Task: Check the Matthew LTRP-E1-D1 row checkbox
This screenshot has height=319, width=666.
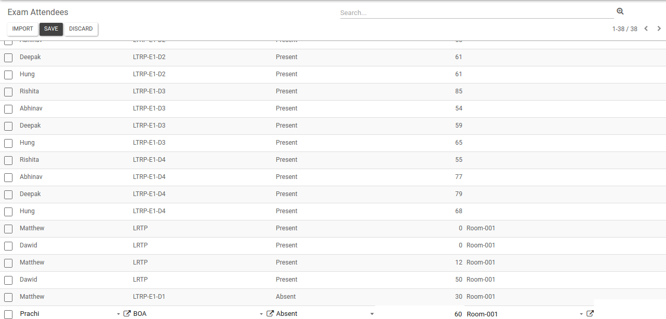Action: (8, 297)
